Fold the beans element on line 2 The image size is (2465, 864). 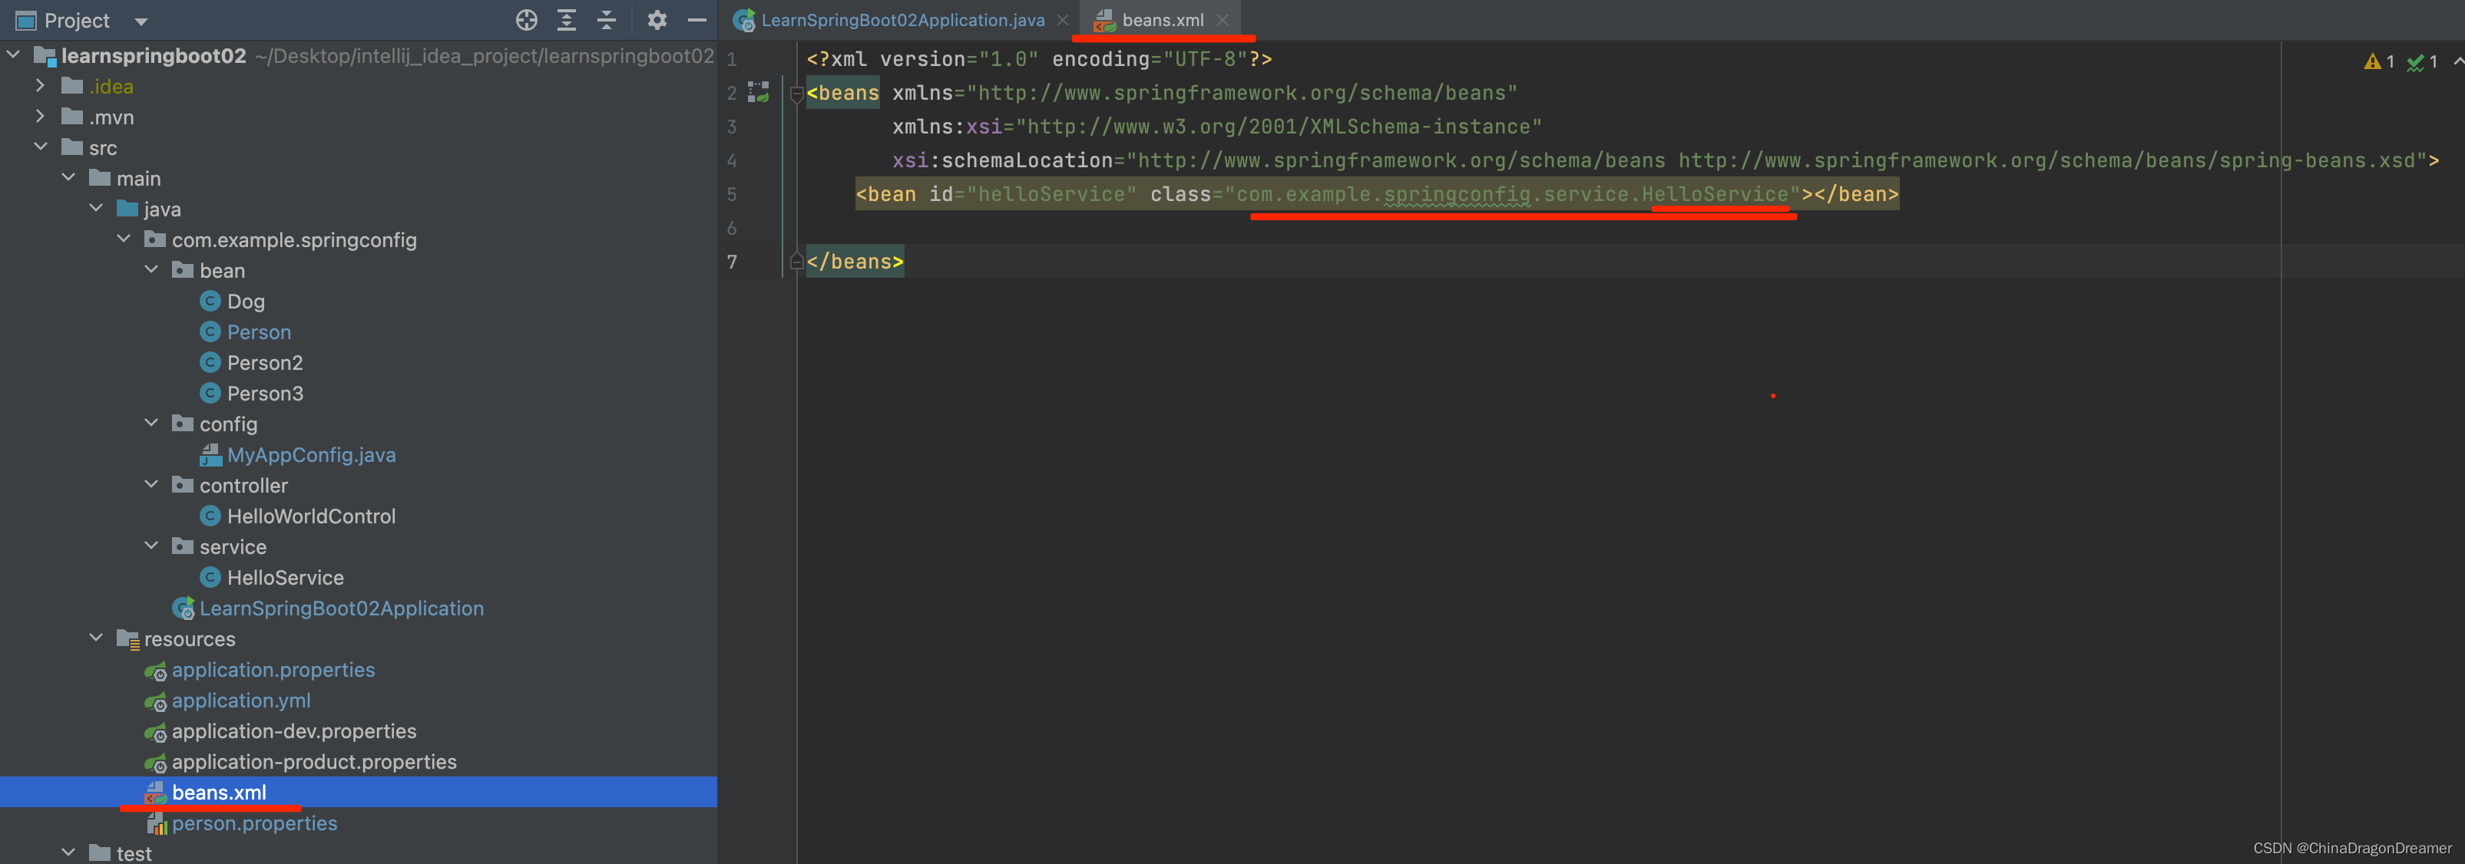pyautogui.click(x=796, y=94)
